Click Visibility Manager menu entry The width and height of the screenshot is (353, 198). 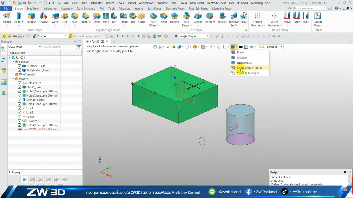tap(248, 73)
